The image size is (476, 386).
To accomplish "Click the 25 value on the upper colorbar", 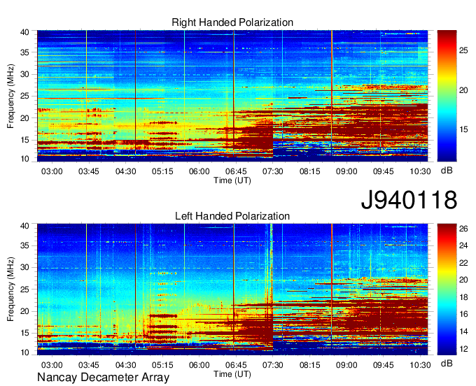I will 463,50.
